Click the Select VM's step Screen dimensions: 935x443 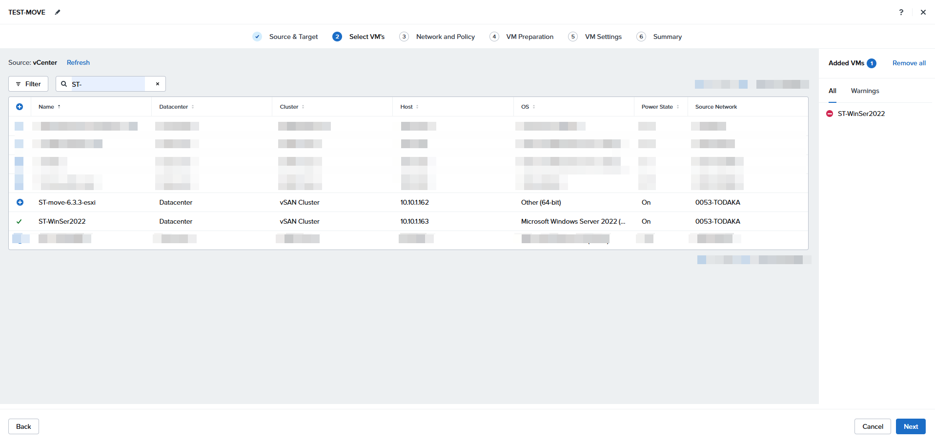(358, 37)
